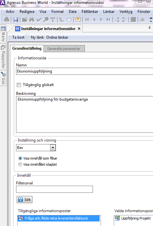Click the binoculars find icon
Image resolution: width=153 pixels, height=226 pixels.
coord(32,19)
